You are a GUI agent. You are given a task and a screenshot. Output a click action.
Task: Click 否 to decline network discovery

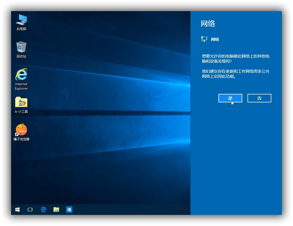[259, 98]
